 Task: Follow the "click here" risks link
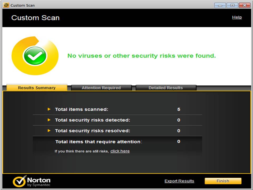120,151
